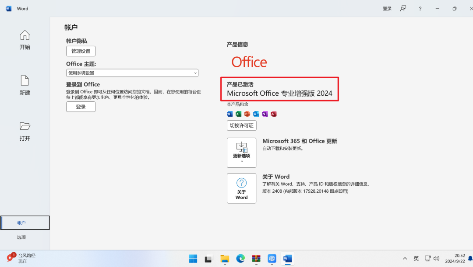Viewport: 473px width, 267px height.
Task: Click the feedback person icon in title bar
Action: (x=403, y=8)
